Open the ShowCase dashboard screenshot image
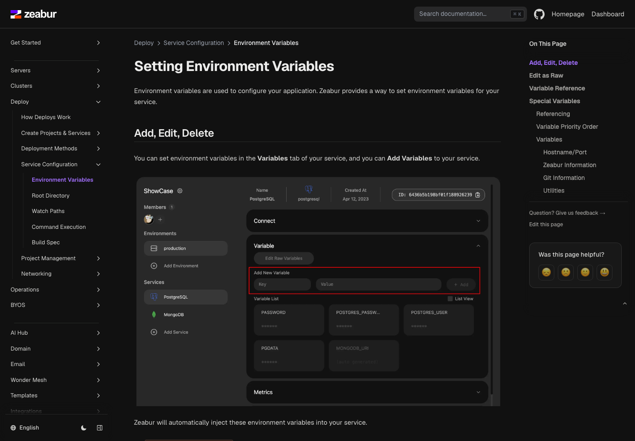Viewport: 635px width, 441px height. coord(318,292)
